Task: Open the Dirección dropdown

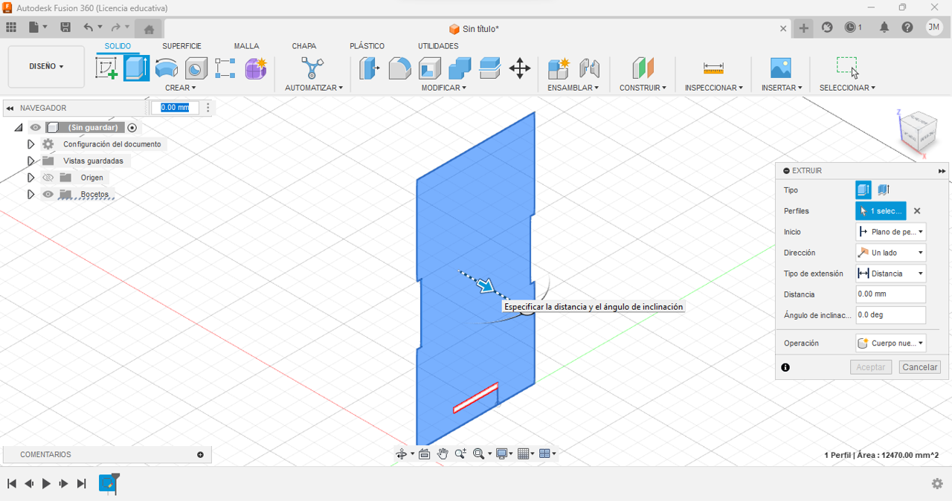Action: pos(890,253)
